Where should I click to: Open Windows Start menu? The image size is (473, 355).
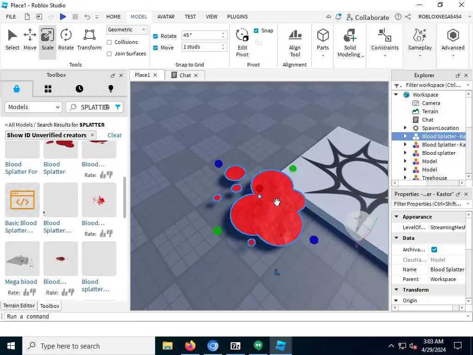(x=11, y=346)
